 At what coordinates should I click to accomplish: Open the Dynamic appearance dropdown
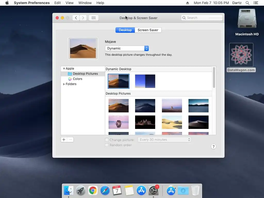(x=127, y=48)
